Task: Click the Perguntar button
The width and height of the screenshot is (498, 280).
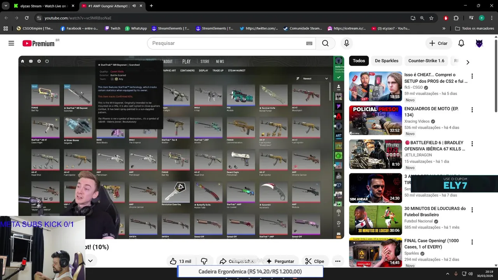Action: tap(280, 261)
